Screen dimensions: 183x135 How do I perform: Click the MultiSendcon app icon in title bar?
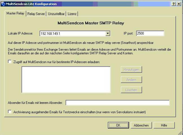[x=3, y=4]
